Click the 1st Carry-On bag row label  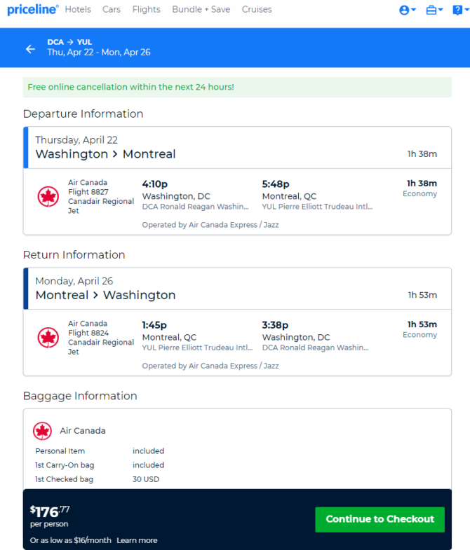tap(65, 465)
